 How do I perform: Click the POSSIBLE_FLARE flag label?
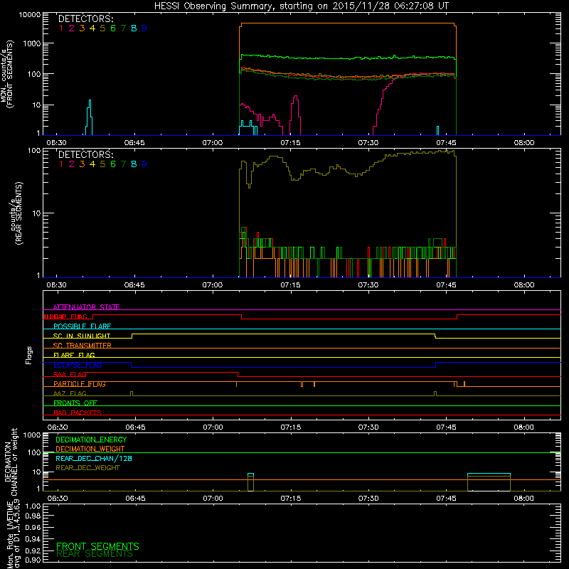tap(82, 326)
